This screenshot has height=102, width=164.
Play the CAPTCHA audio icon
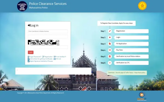58,44
